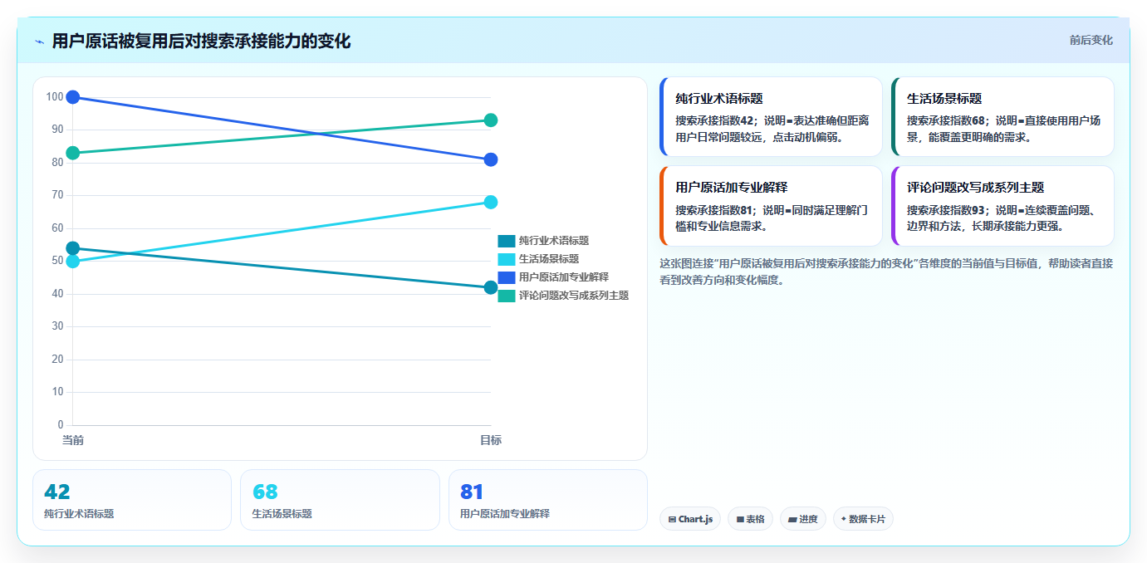
Task: Click the dashboard title 用户原话被复用后对搜索承接能力的变化
Action: pyautogui.click(x=201, y=42)
